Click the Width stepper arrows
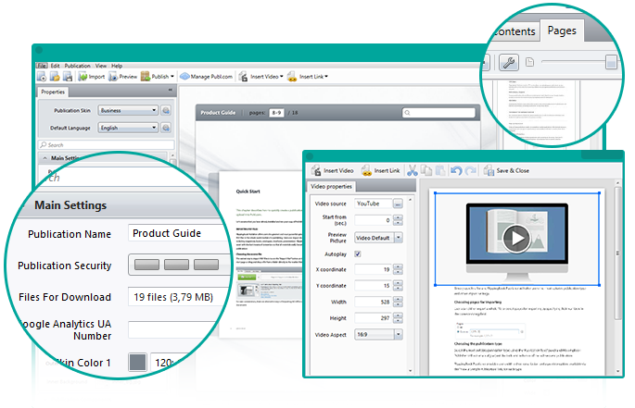Viewport: 635px width, 408px height. [398, 302]
